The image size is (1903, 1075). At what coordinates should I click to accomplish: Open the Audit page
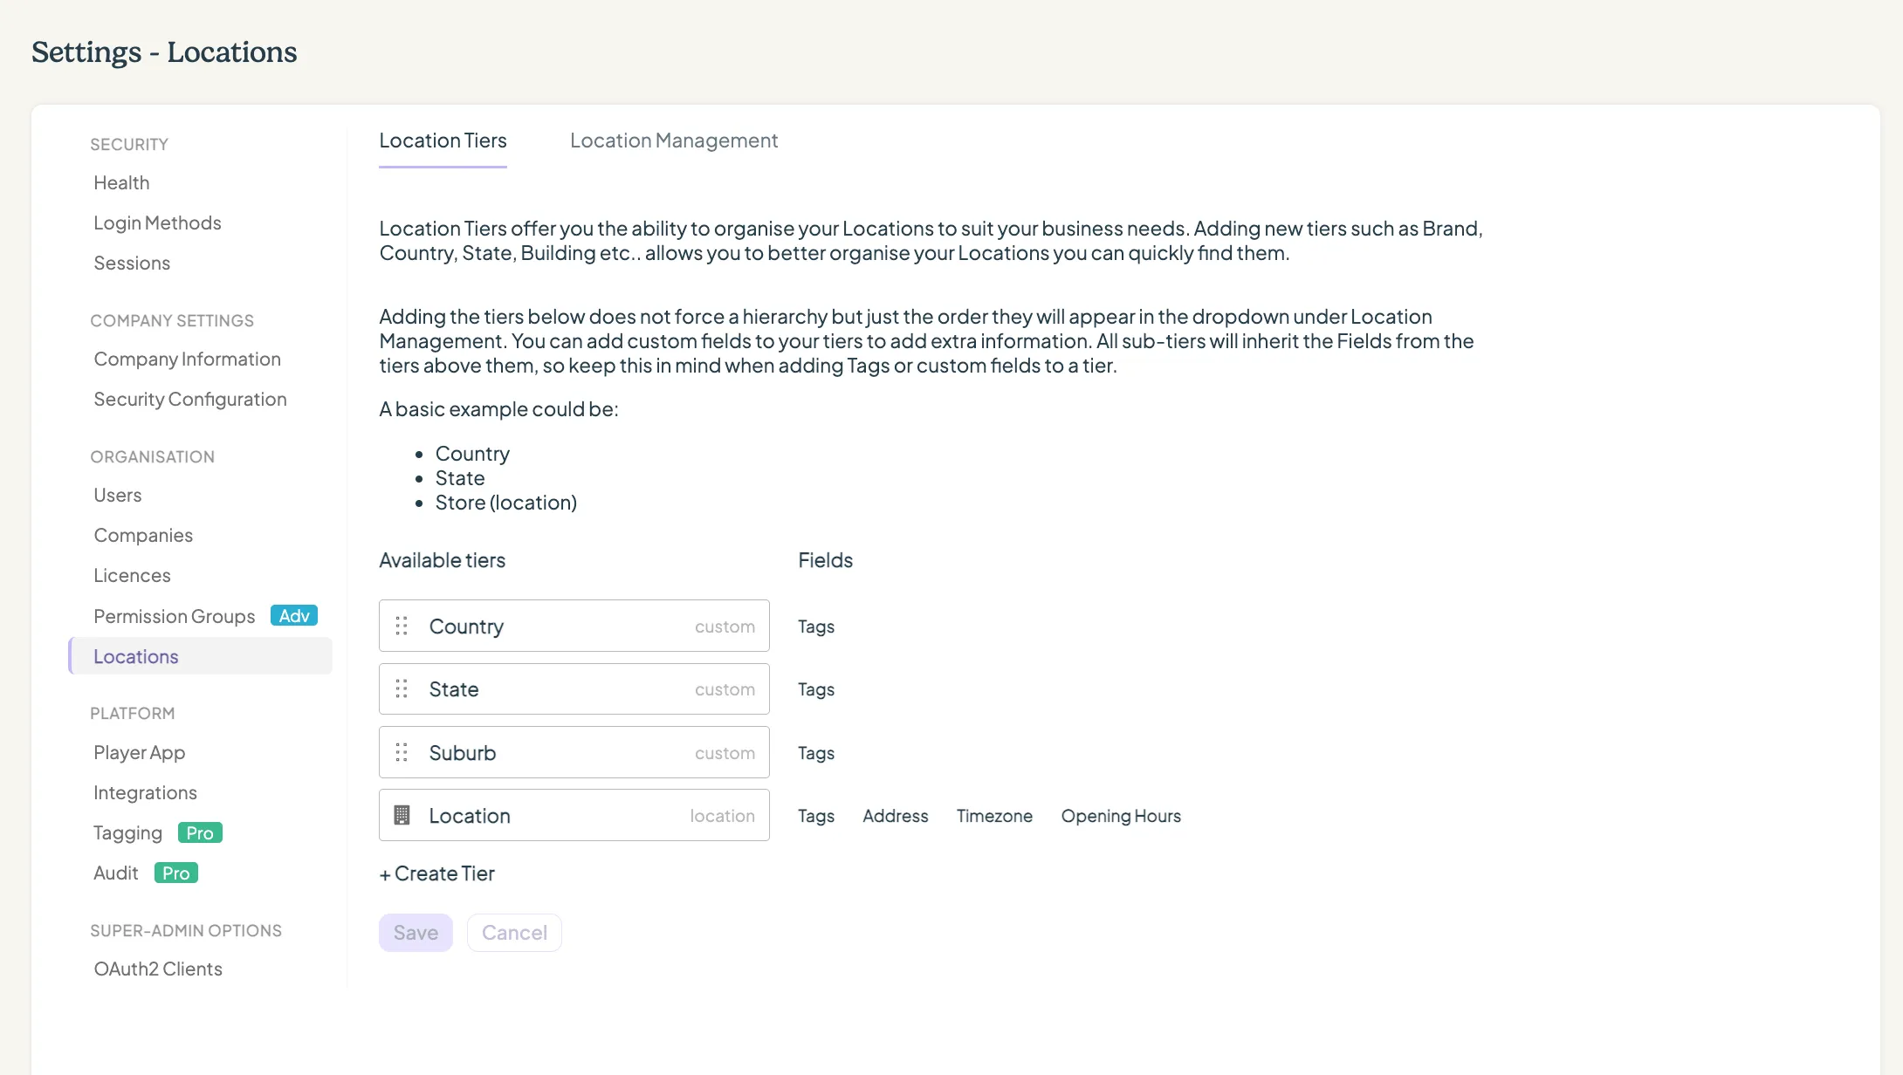116,873
